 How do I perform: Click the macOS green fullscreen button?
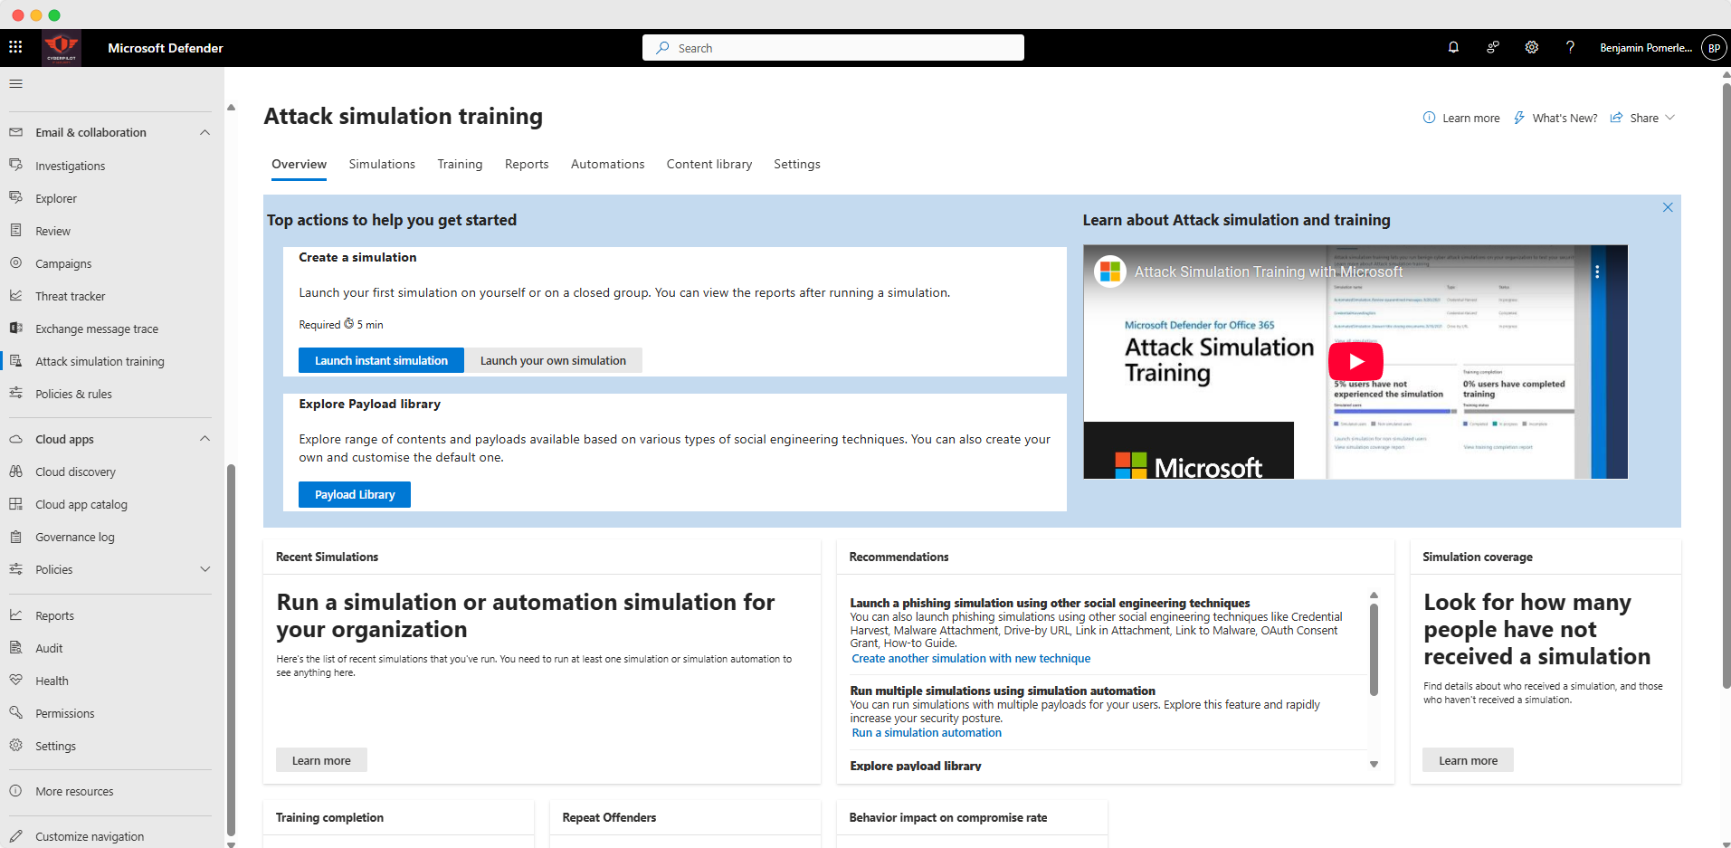[54, 14]
